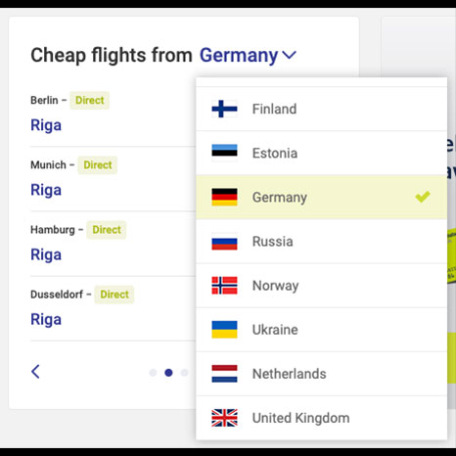
Task: Select the first carousel pagination dot
Action: click(x=153, y=373)
